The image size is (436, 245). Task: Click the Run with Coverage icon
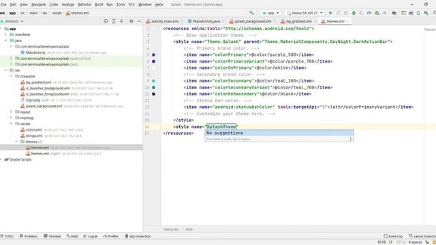tap(362, 13)
